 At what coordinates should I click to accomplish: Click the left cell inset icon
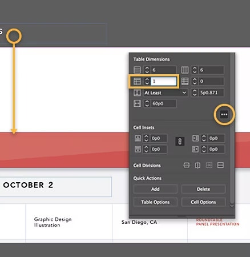(195, 138)
